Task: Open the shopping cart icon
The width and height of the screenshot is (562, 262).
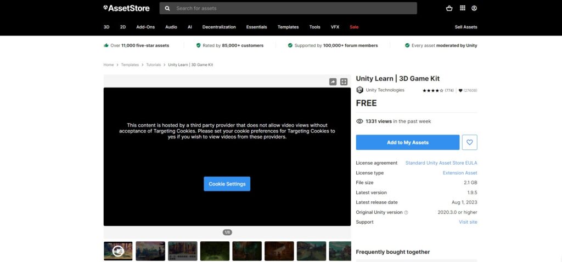Action: click(x=449, y=8)
